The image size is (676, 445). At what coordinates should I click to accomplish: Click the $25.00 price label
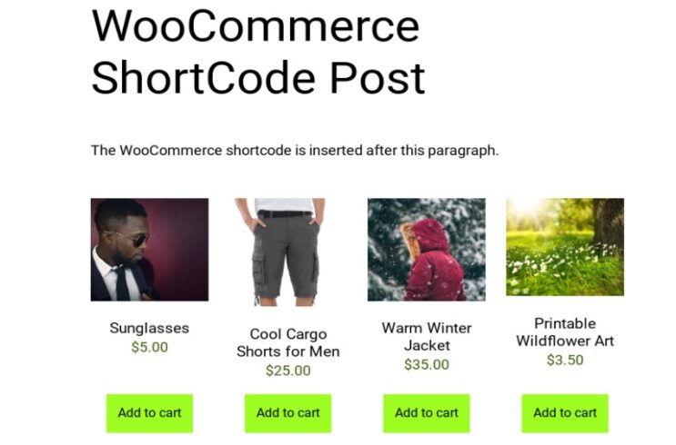tap(288, 371)
